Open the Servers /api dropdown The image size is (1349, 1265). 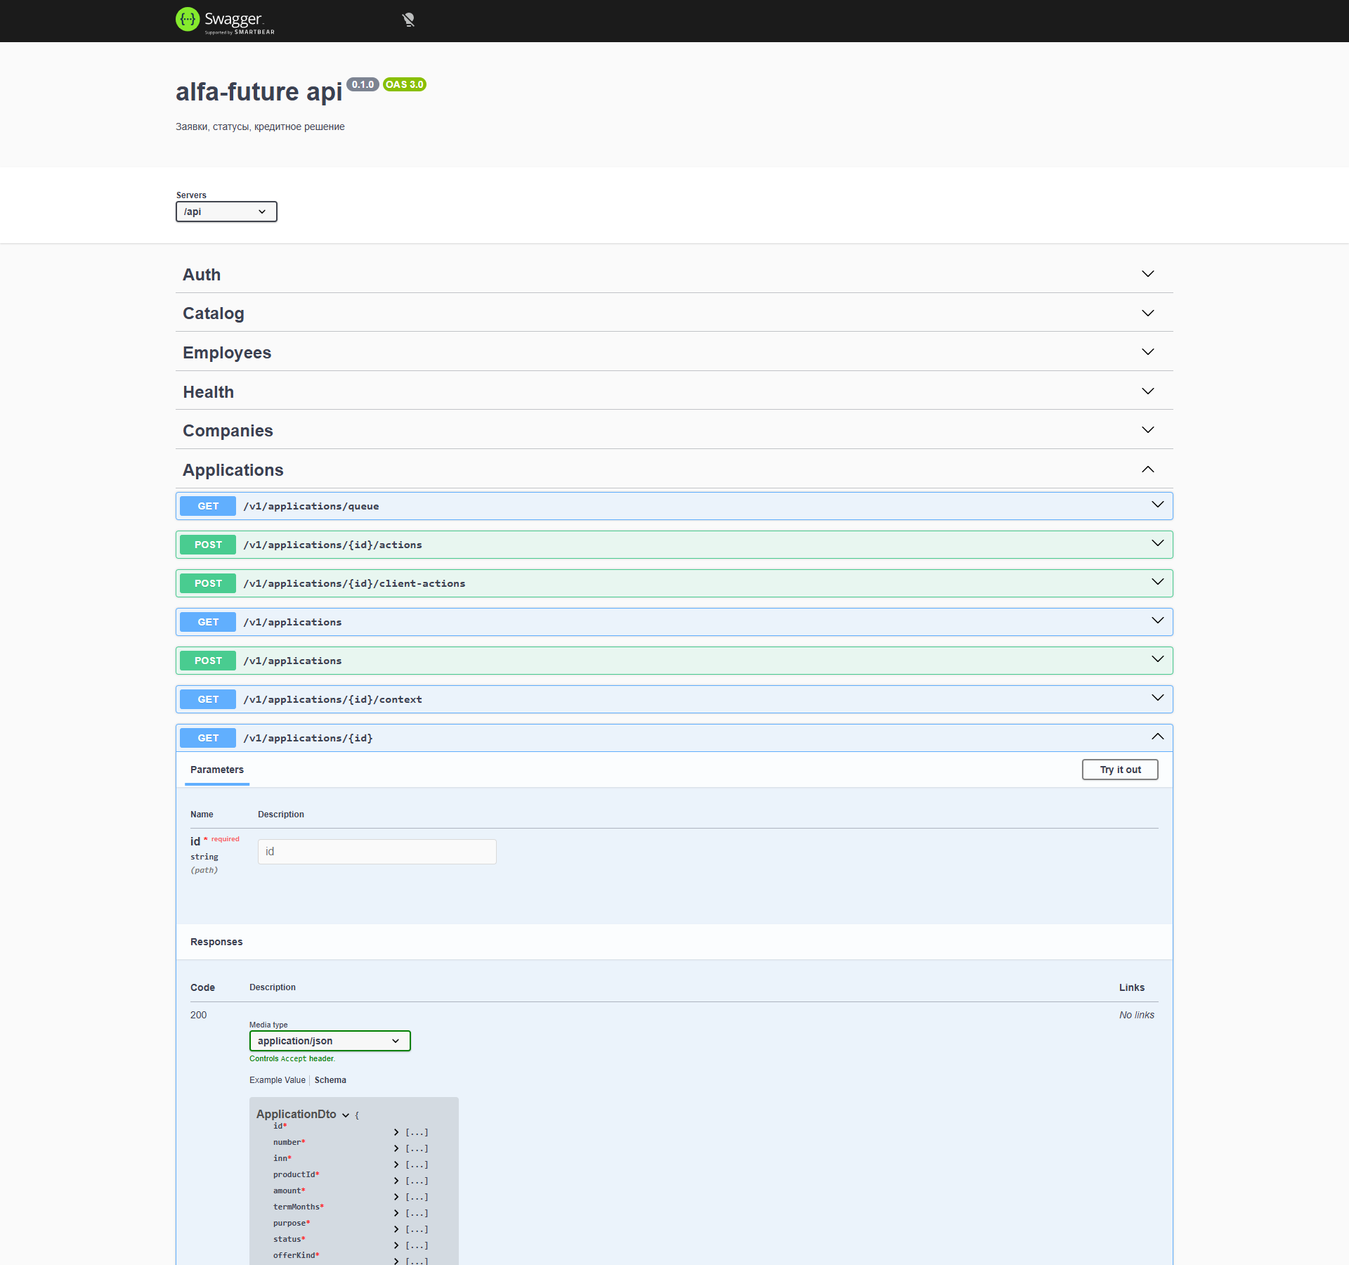[x=226, y=212]
